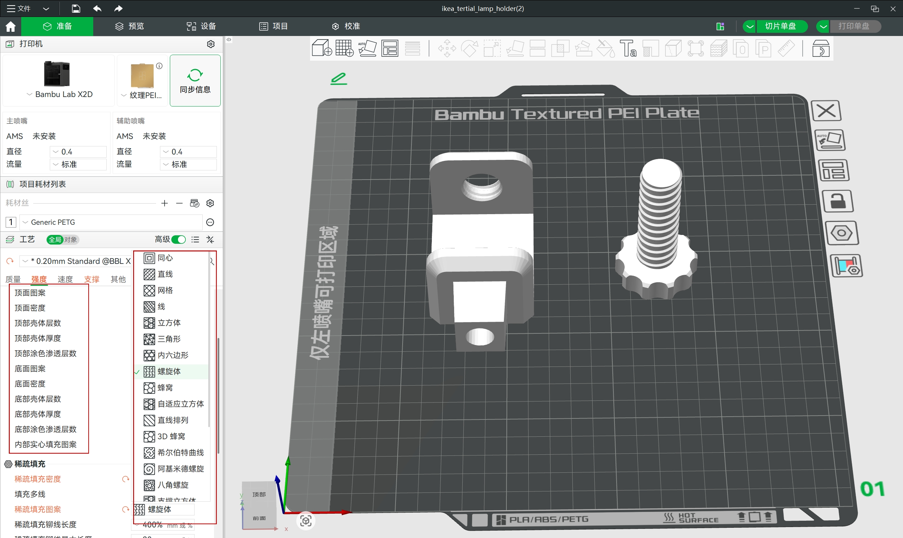Choose 阿基米德螺旋 pattern from the list
This screenshot has height=538, width=903.
click(172, 469)
